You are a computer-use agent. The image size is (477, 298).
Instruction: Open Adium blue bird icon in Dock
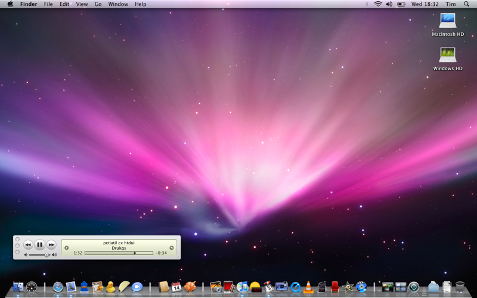[84, 287]
